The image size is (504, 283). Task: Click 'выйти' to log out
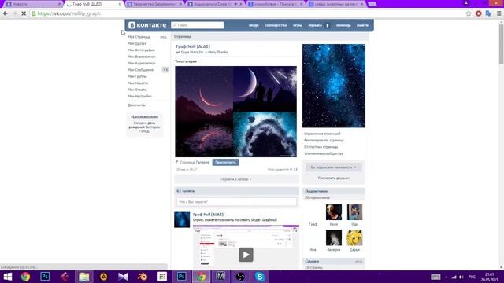(x=362, y=25)
